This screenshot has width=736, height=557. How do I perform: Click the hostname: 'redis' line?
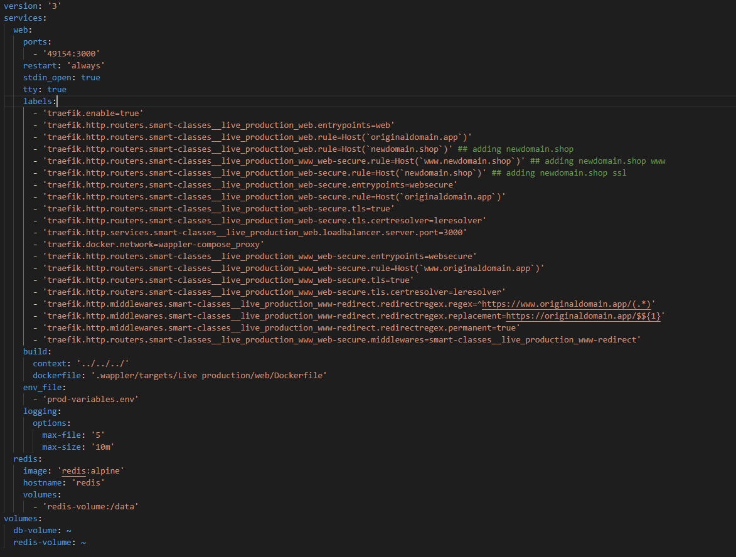[64, 483]
